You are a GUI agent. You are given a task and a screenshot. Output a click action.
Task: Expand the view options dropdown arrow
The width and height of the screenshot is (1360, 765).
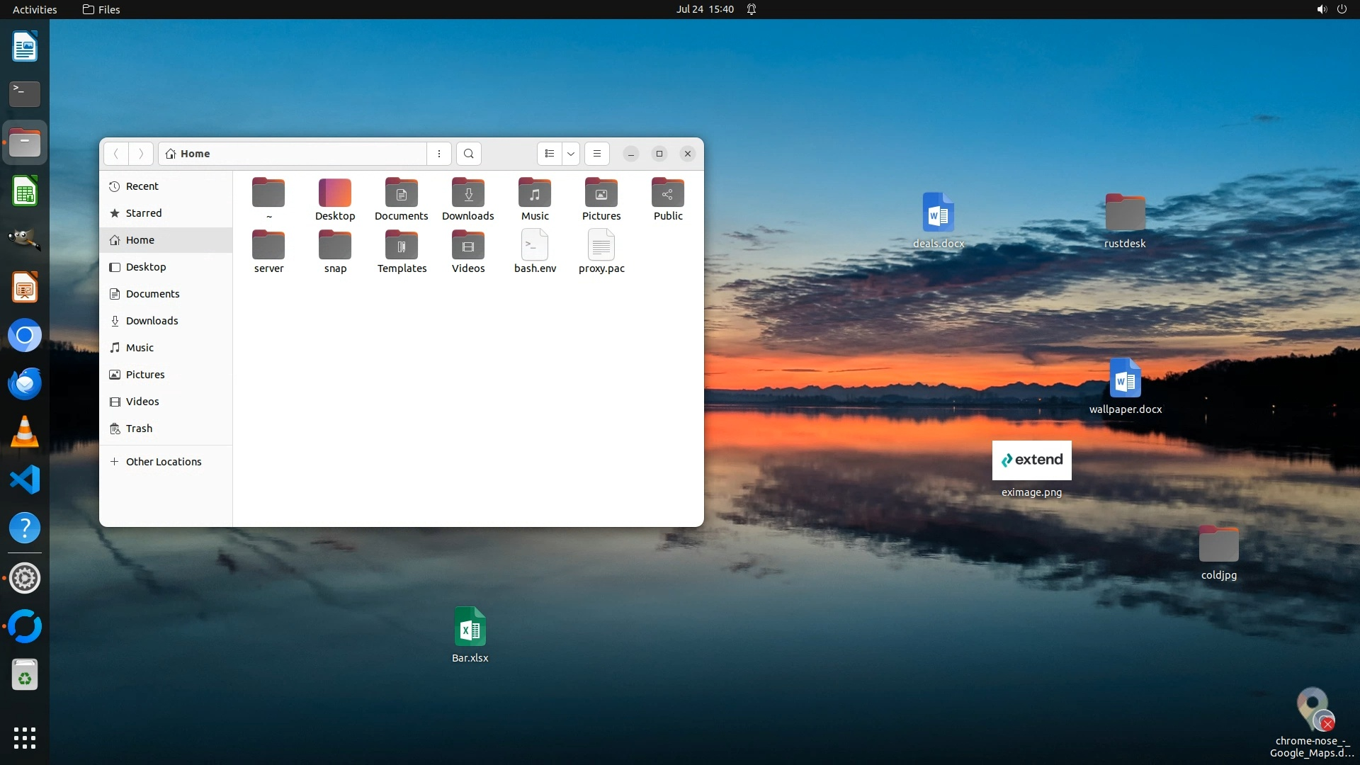[x=571, y=154]
